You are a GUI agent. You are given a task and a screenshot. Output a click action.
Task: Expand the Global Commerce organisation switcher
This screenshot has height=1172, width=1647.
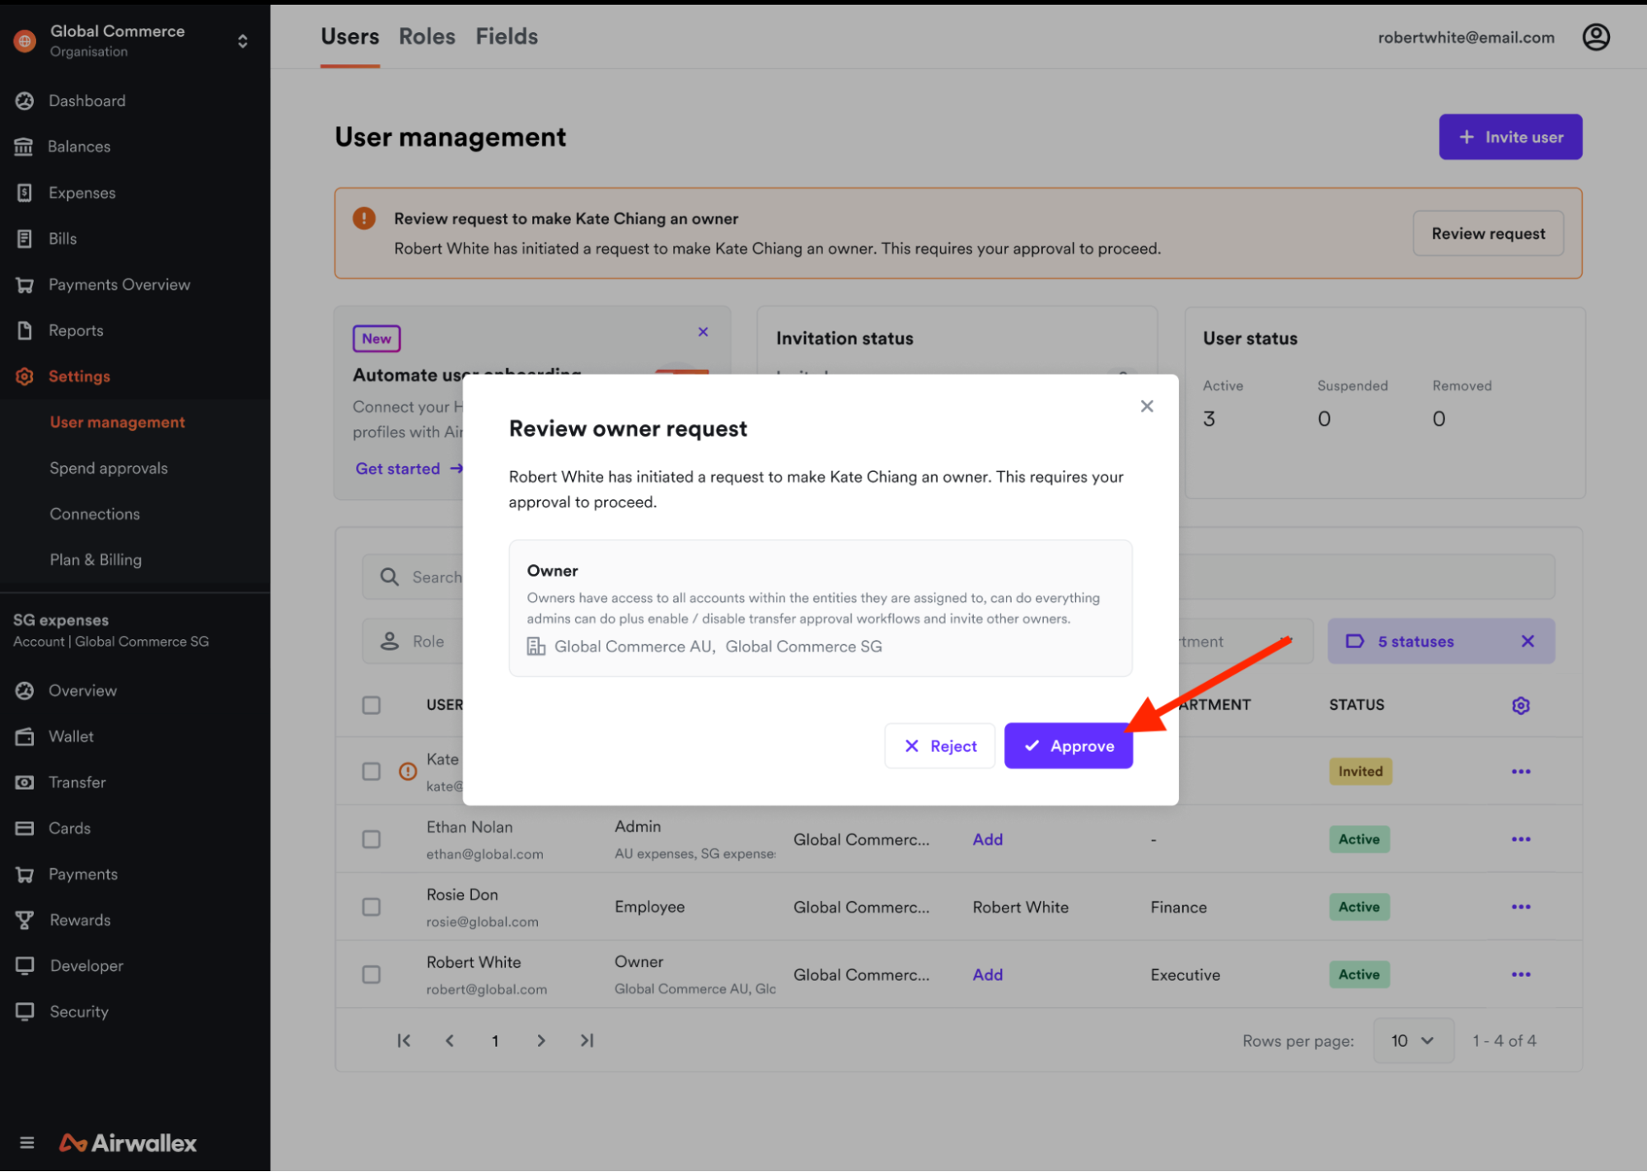pyautogui.click(x=242, y=41)
